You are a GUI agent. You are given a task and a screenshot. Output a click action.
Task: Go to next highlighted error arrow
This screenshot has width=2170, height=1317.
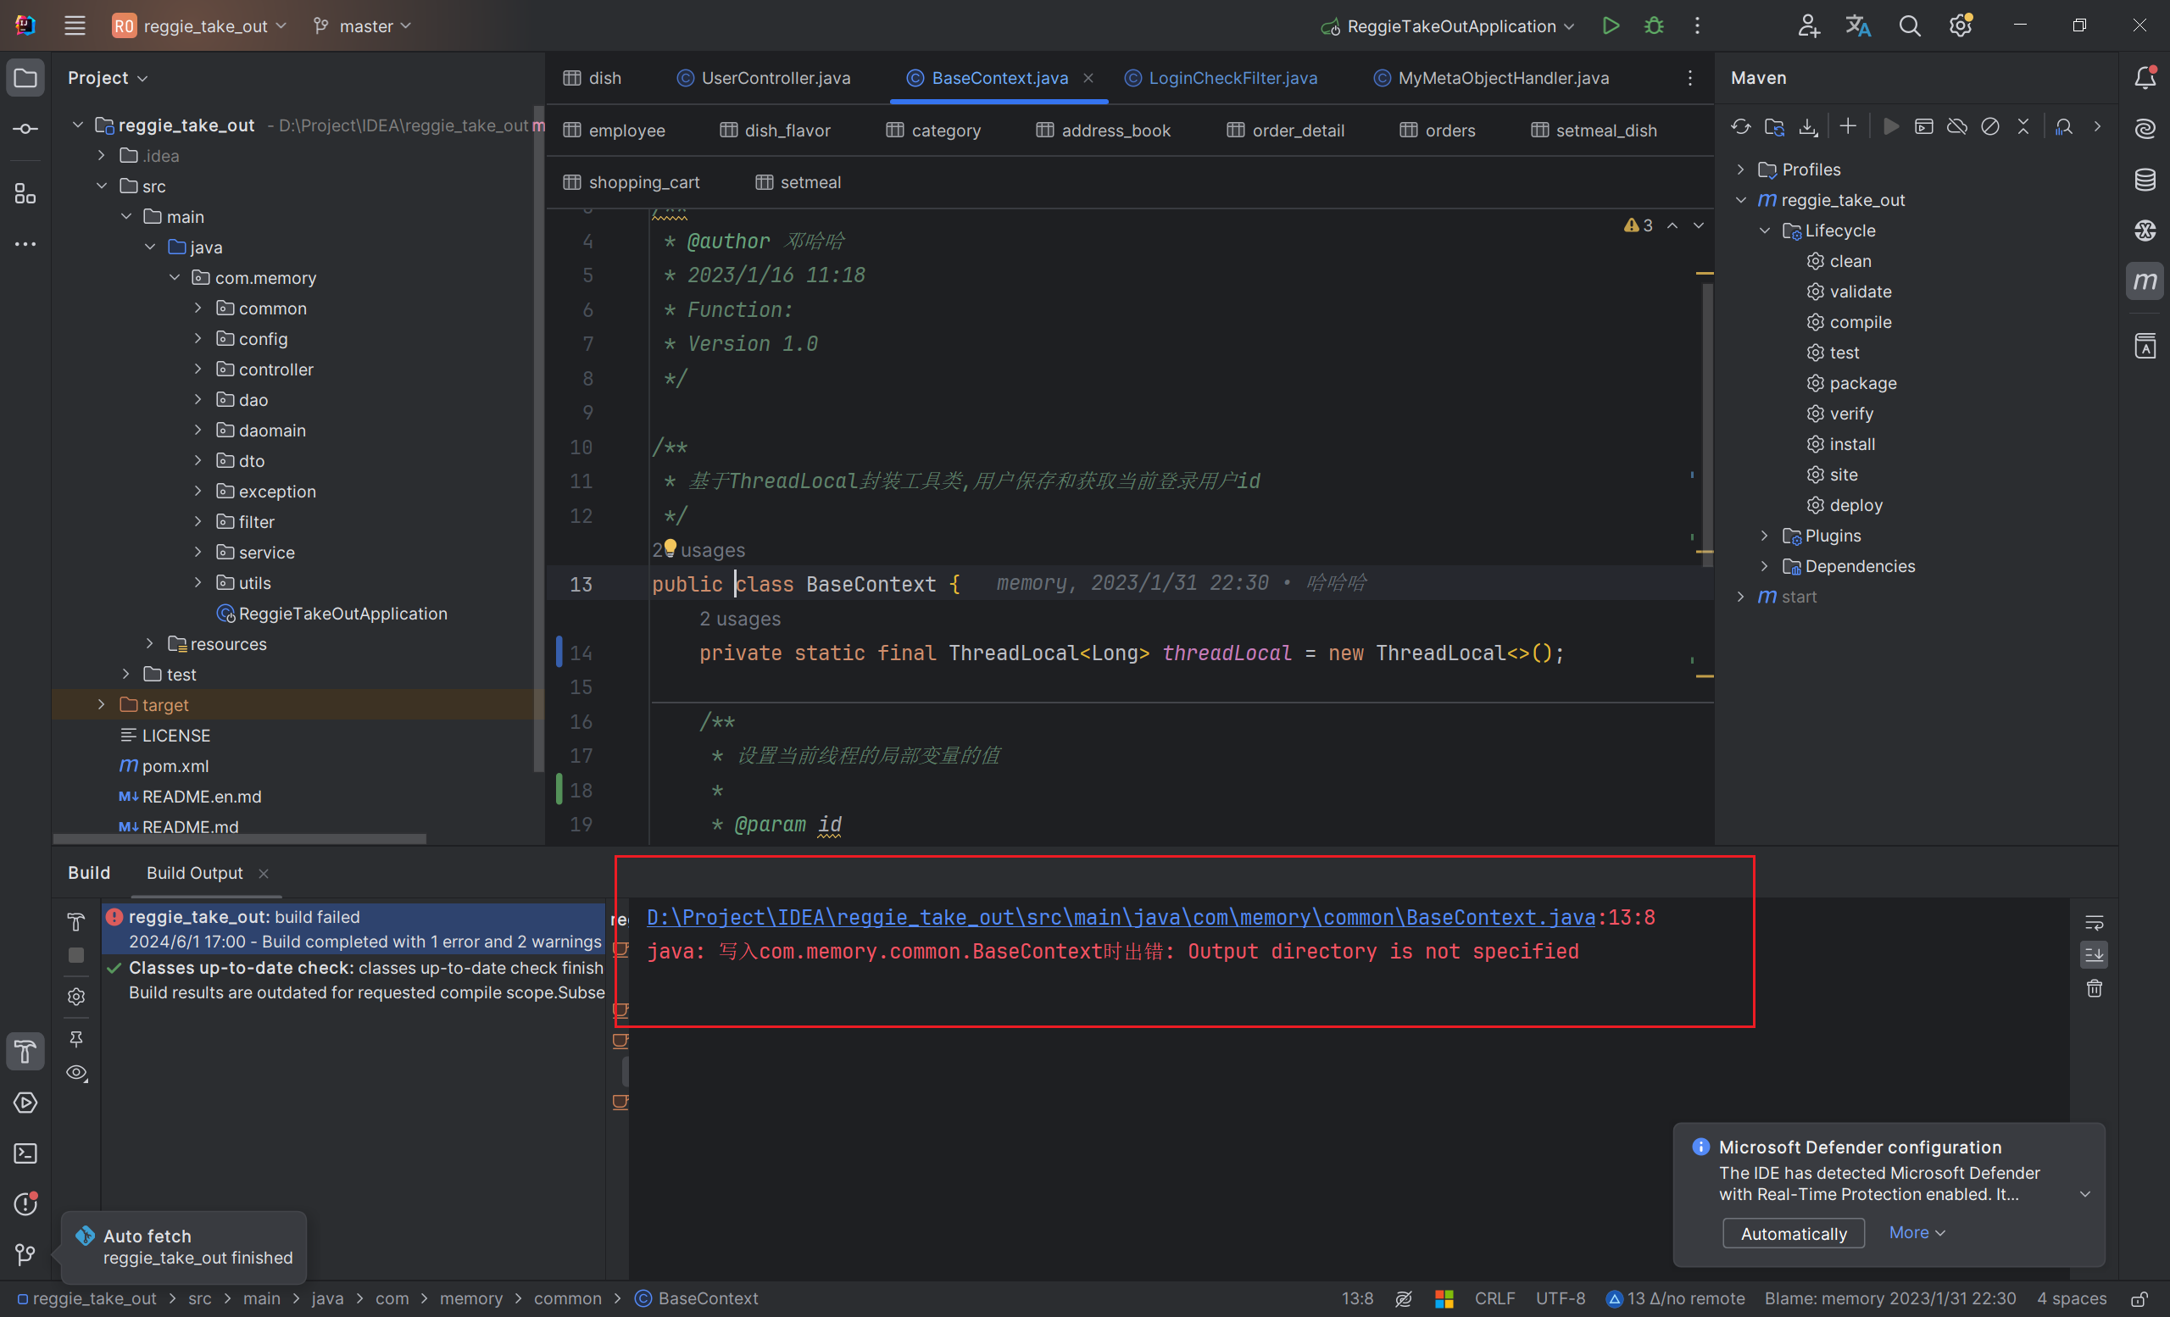click(x=1698, y=225)
